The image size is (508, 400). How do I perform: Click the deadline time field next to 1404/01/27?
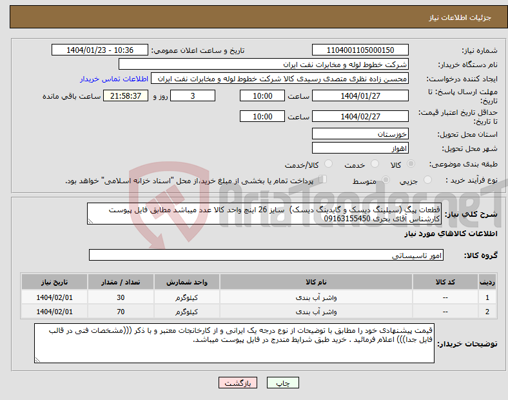tap(262, 95)
